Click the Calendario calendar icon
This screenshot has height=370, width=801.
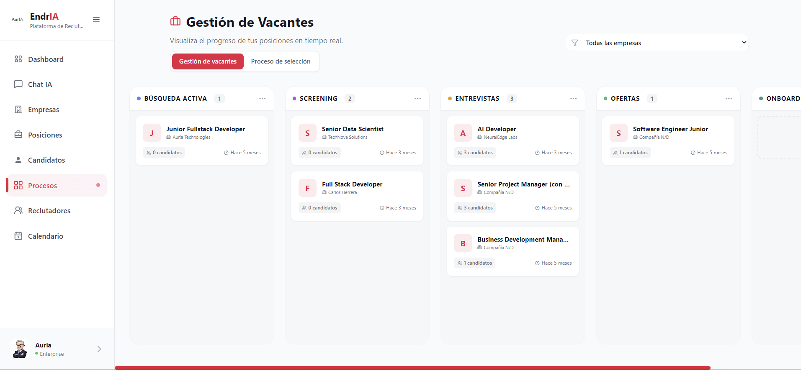point(18,236)
